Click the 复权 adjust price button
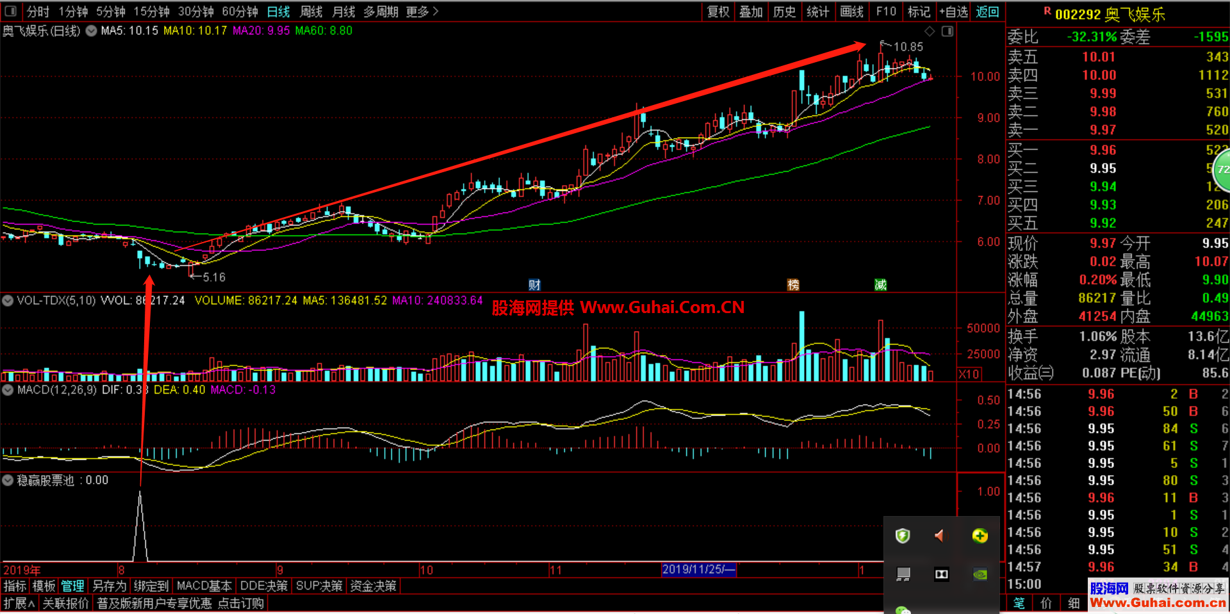1230x614 pixels. pos(718,12)
